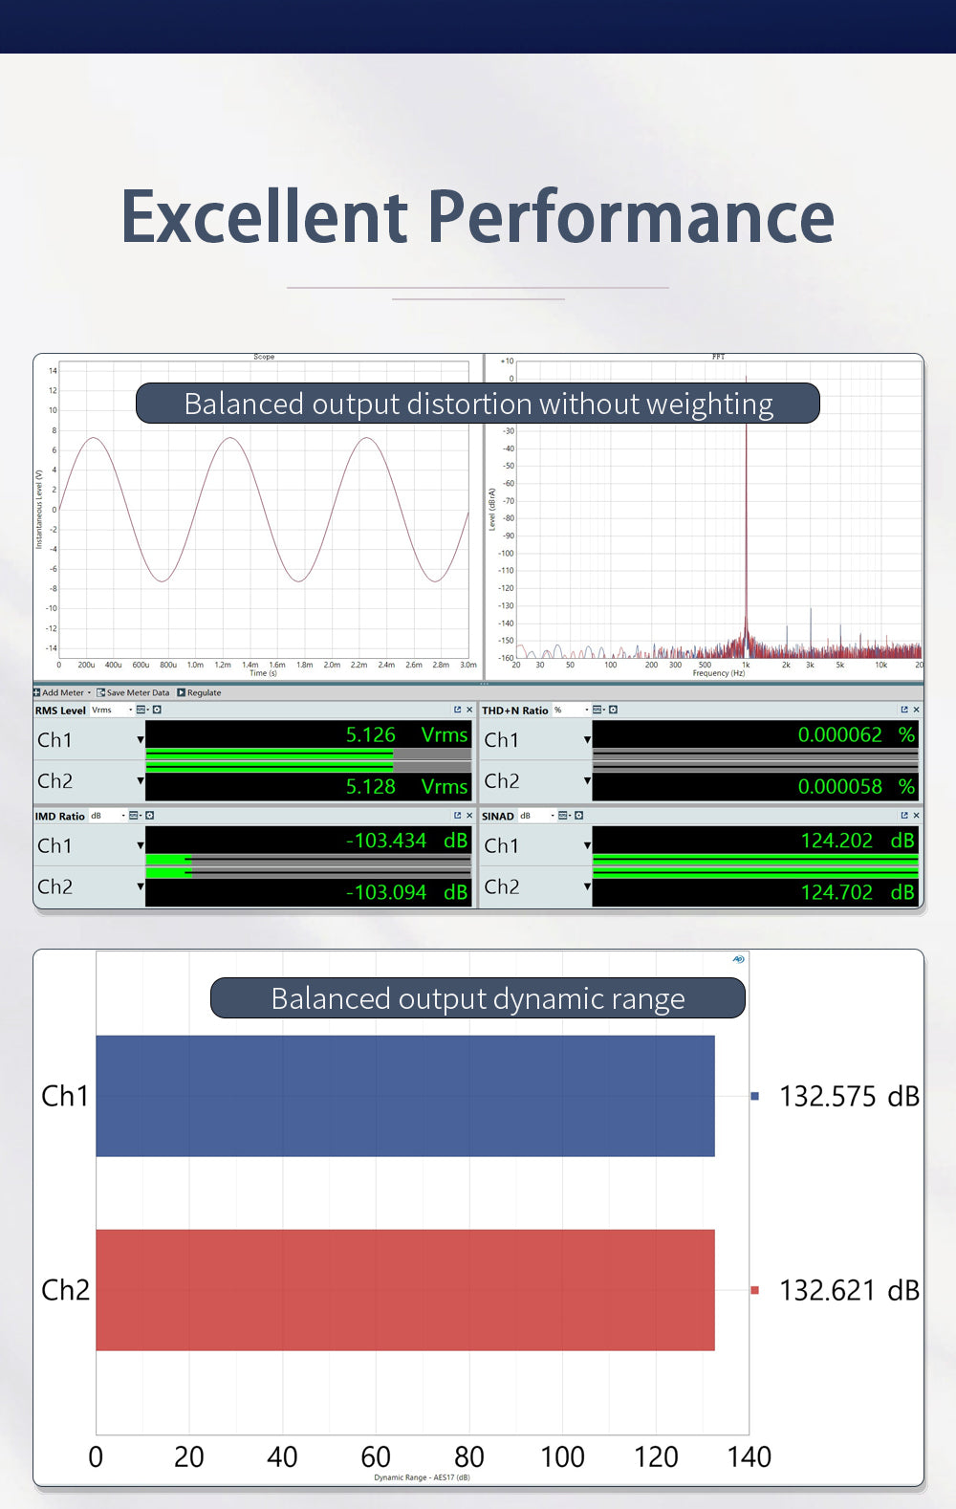Expand the Ch1 arrow in the RMS Level meter

(x=141, y=740)
